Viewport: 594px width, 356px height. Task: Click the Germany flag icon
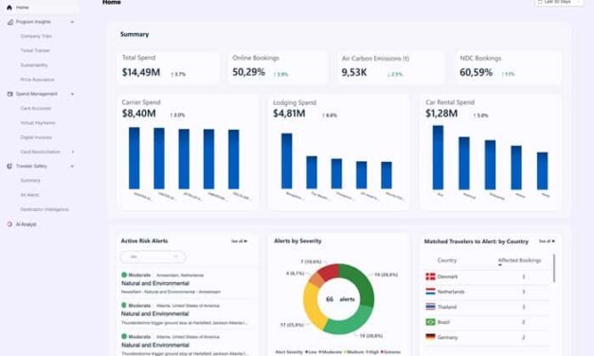(430, 337)
